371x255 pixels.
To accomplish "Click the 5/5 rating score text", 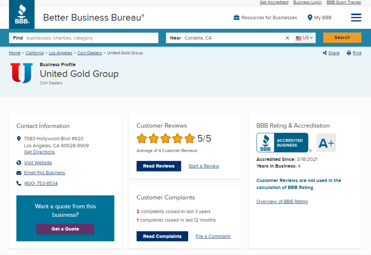I will pyautogui.click(x=204, y=138).
